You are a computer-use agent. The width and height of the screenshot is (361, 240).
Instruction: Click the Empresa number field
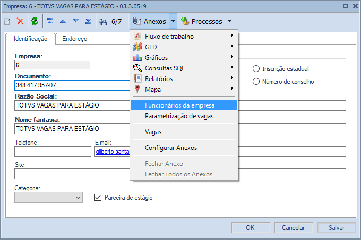tap(53, 65)
